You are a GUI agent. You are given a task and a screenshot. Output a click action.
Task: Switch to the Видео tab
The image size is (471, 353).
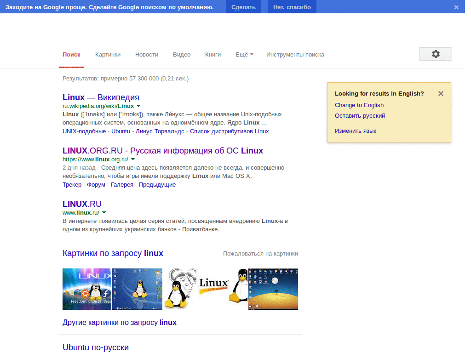pyautogui.click(x=182, y=55)
